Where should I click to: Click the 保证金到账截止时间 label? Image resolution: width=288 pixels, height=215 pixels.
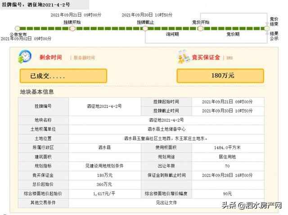pyautogui.click(x=166, y=175)
